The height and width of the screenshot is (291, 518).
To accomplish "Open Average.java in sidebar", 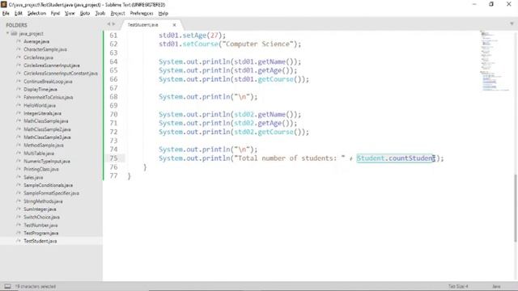I will click(36, 41).
